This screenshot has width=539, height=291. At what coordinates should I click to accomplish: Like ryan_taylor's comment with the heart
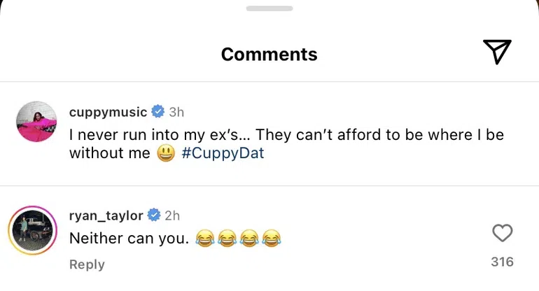pos(503,233)
